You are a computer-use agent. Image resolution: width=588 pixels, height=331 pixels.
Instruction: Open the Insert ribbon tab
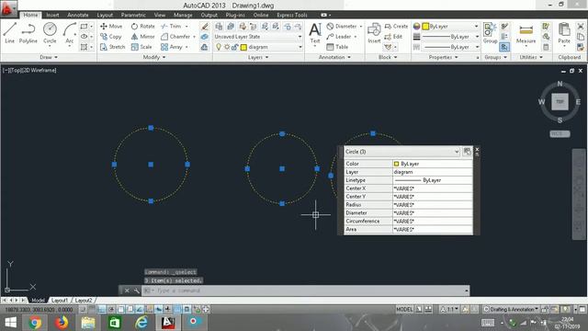pos(52,15)
